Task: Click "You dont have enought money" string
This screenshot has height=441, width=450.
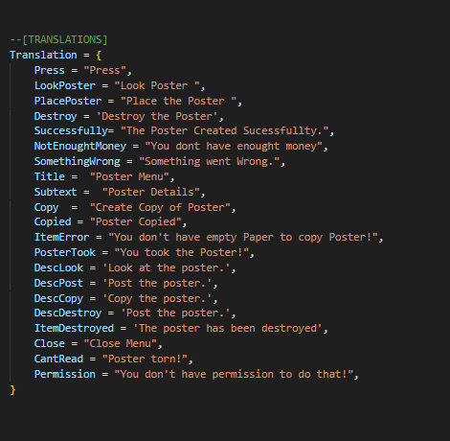Action: [x=234, y=146]
